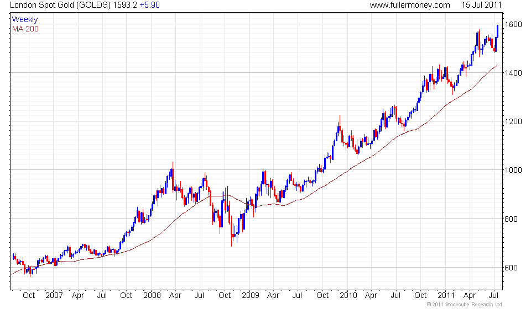Click the price value 1593.2 in the header

pos(126,5)
